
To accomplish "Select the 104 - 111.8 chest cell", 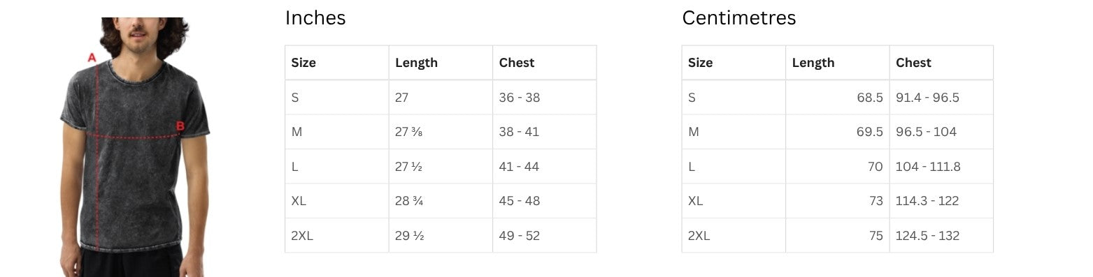I will pos(941,167).
